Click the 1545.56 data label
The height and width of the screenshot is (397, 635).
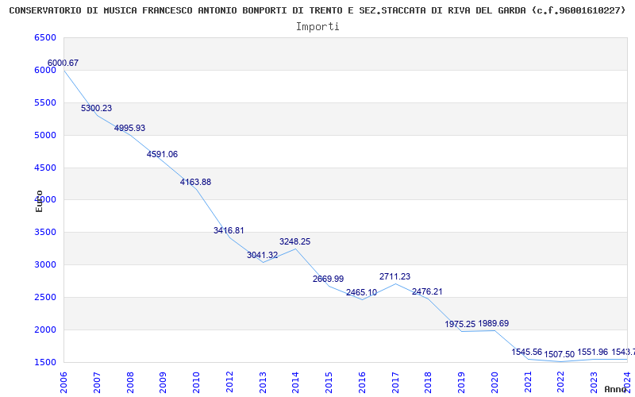point(527,353)
